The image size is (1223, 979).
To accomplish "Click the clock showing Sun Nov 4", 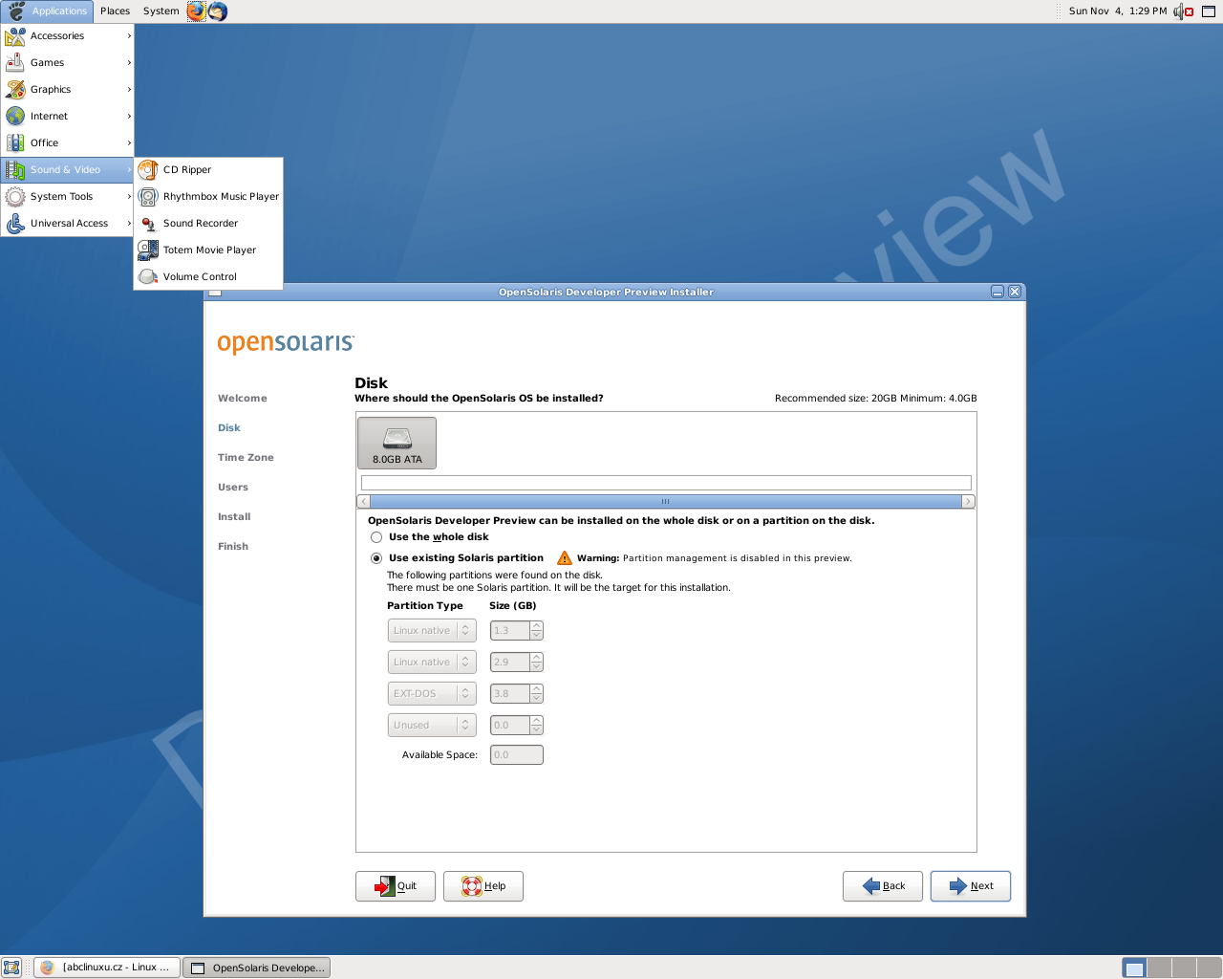I will click(1117, 11).
